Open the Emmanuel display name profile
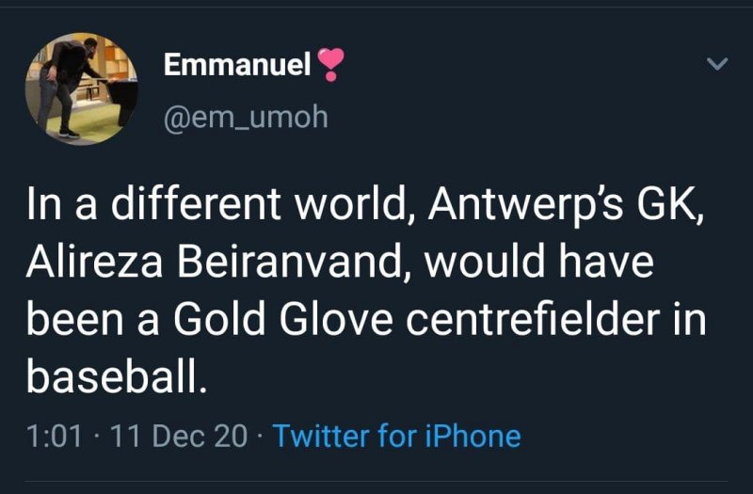 point(236,64)
